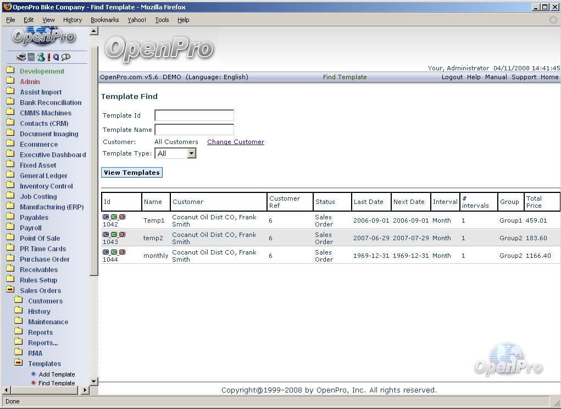Open the calculator icon in sidebar
The height and width of the screenshot is (409, 561).
point(31,57)
